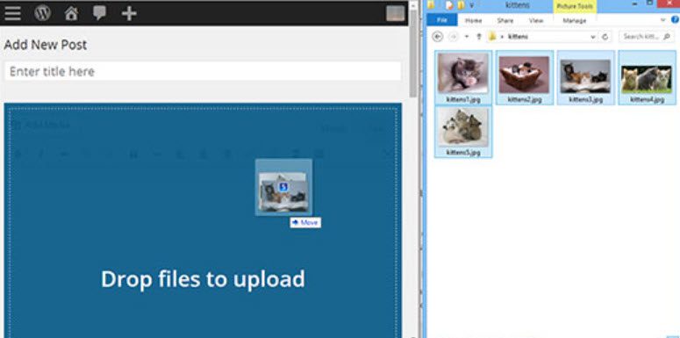This screenshot has width=680, height=338.
Task: Open the comments bubble icon
Action: coord(99,13)
